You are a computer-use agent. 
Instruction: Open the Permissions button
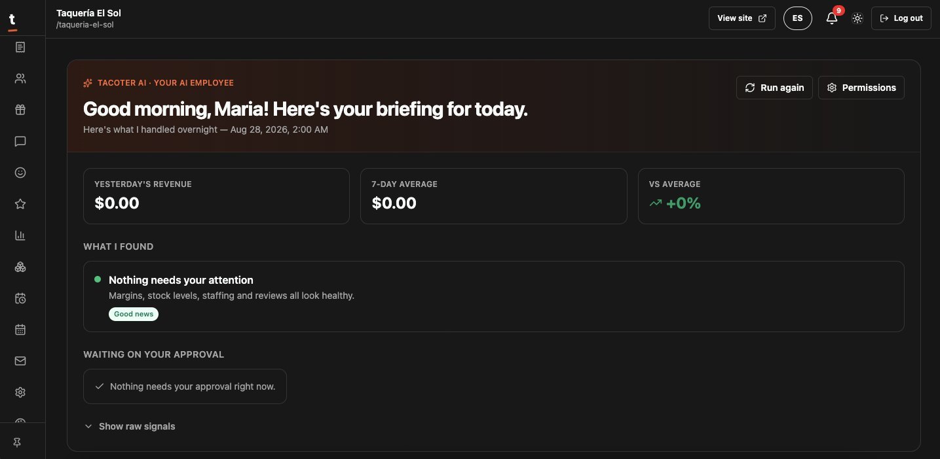point(861,88)
